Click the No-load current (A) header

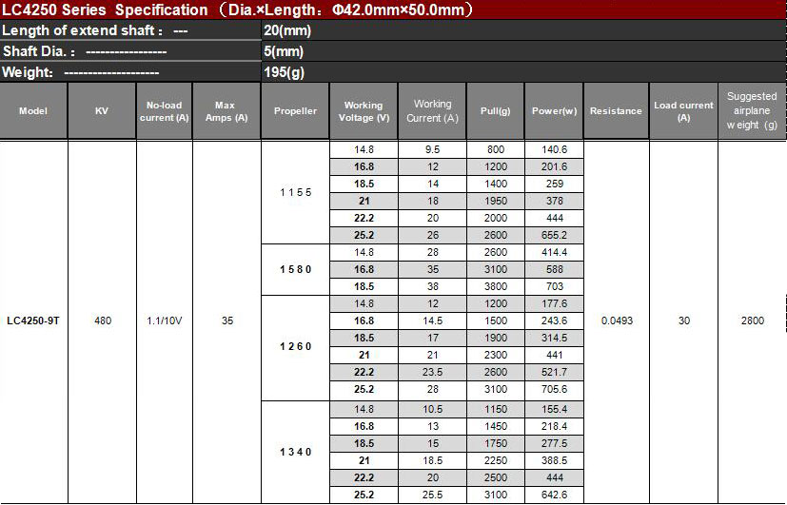click(x=164, y=111)
